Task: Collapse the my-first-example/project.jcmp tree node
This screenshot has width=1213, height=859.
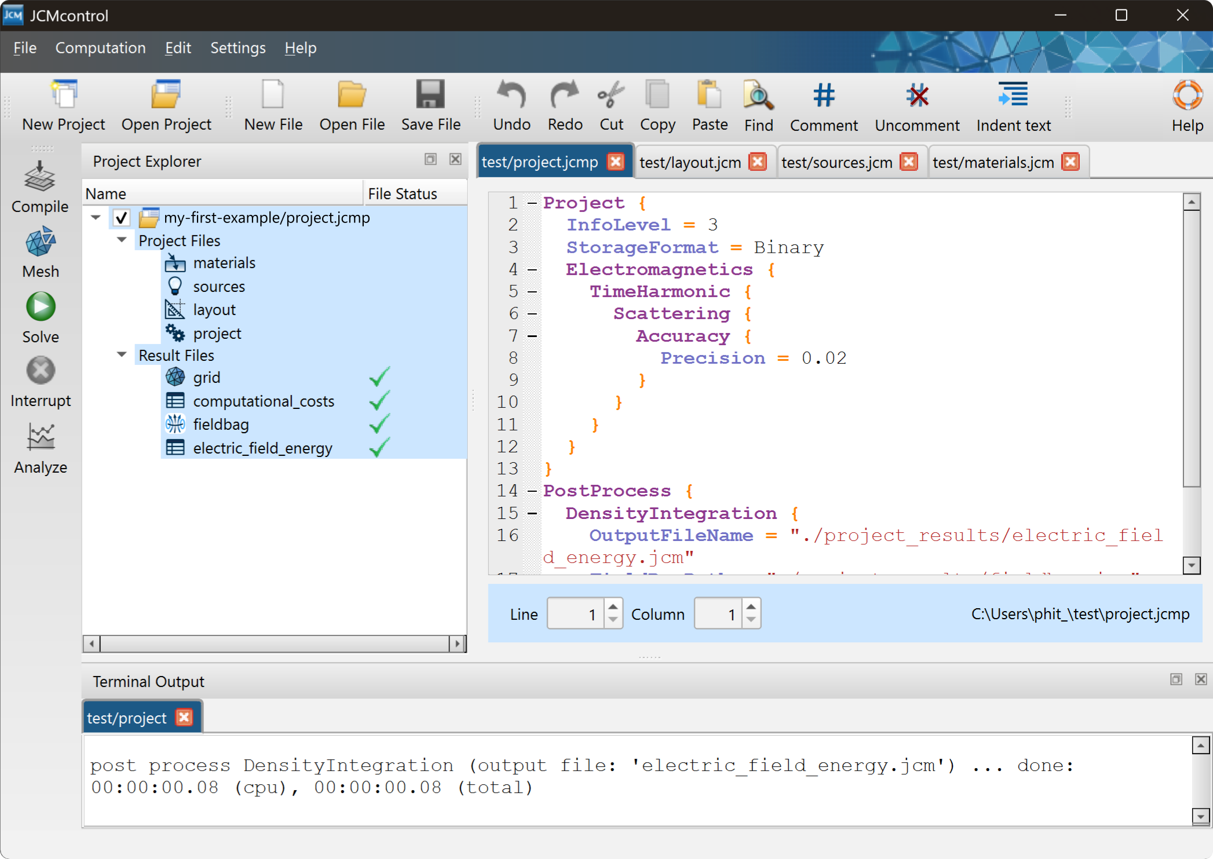Action: coord(96,218)
